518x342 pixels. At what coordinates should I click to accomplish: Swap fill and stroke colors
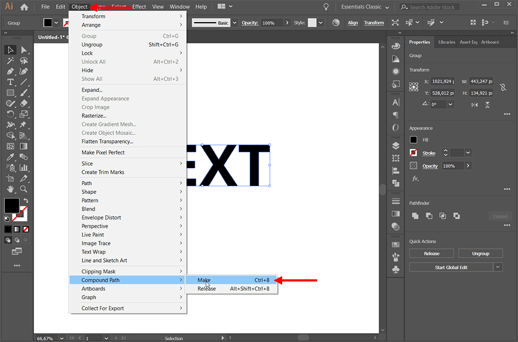click(x=25, y=199)
